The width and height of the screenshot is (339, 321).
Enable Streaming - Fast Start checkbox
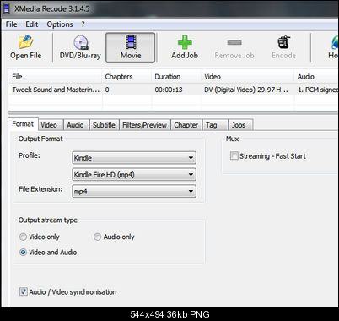[x=234, y=155]
